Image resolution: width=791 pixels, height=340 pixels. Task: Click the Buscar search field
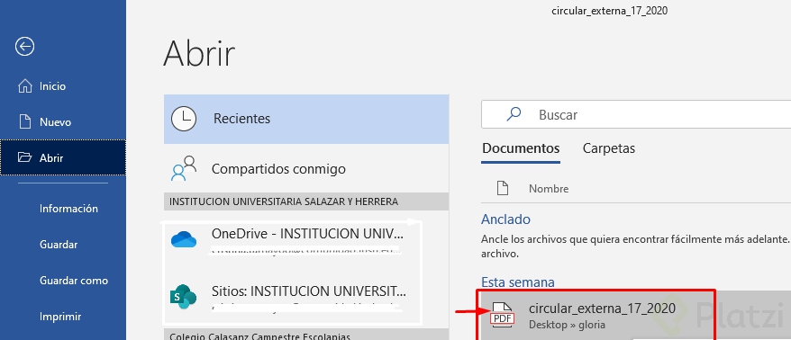click(x=636, y=114)
